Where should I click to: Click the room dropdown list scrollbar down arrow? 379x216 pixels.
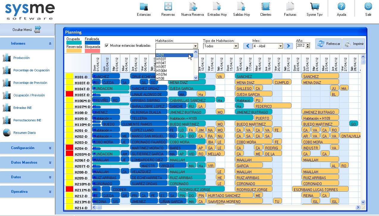click(x=196, y=78)
